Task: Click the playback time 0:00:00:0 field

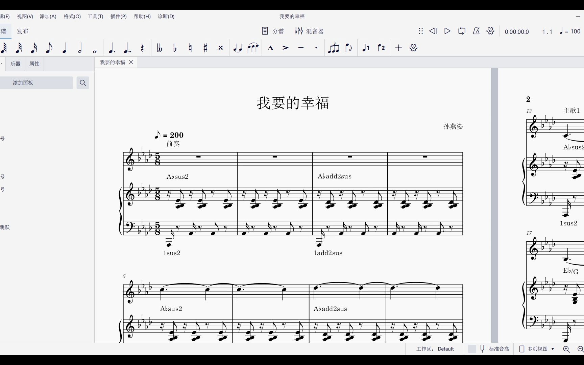Action: pos(517,31)
